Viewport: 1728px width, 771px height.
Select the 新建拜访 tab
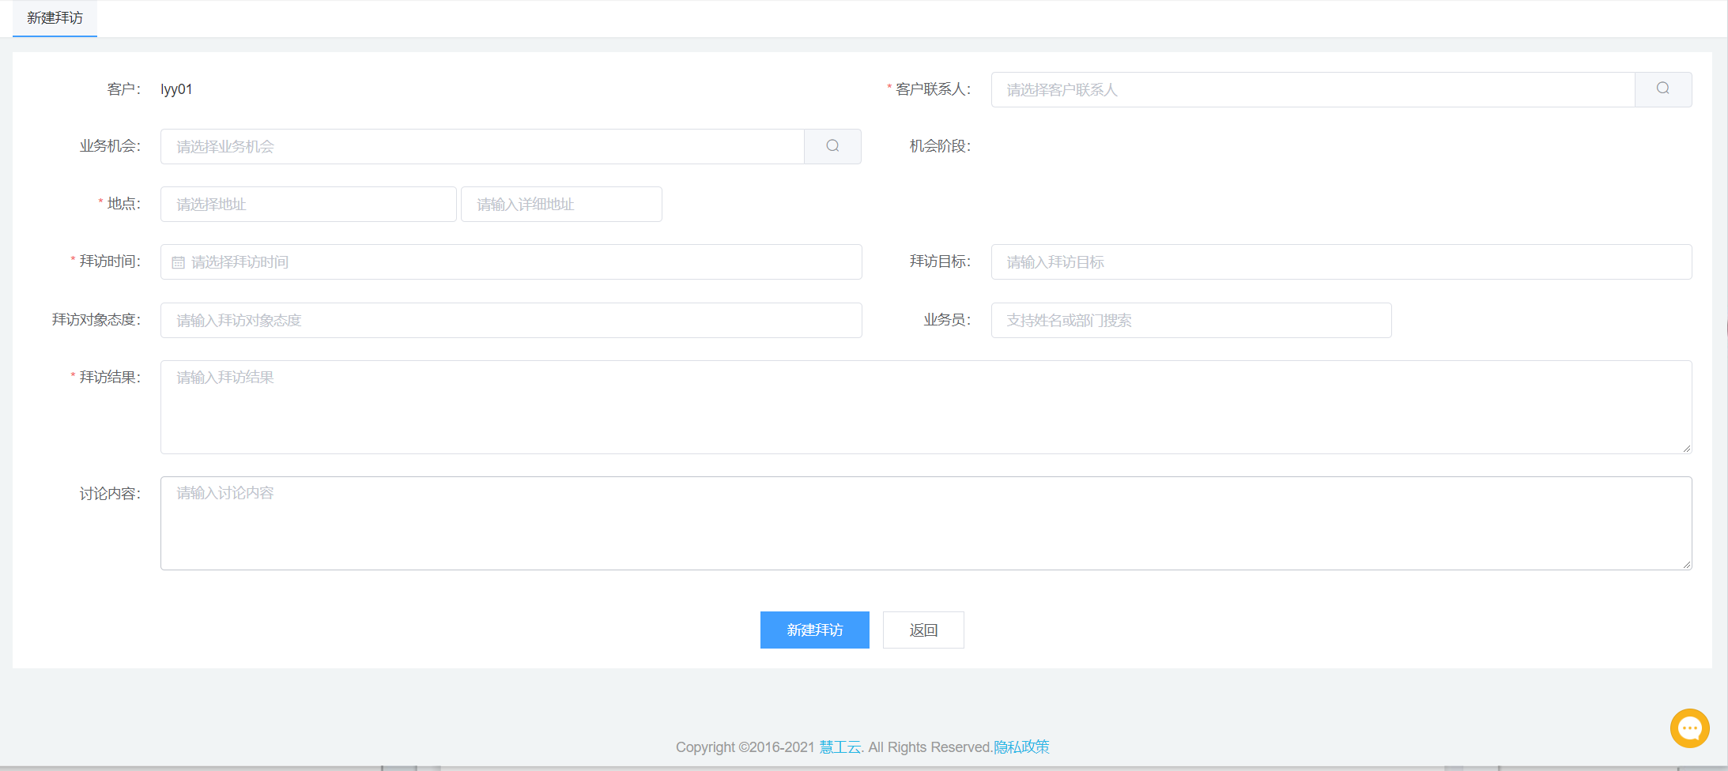point(55,18)
